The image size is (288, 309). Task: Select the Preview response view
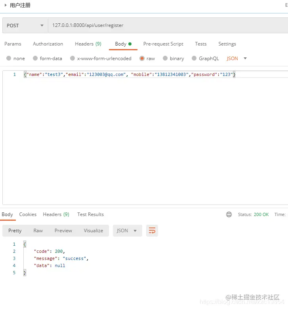pyautogui.click(x=63, y=231)
